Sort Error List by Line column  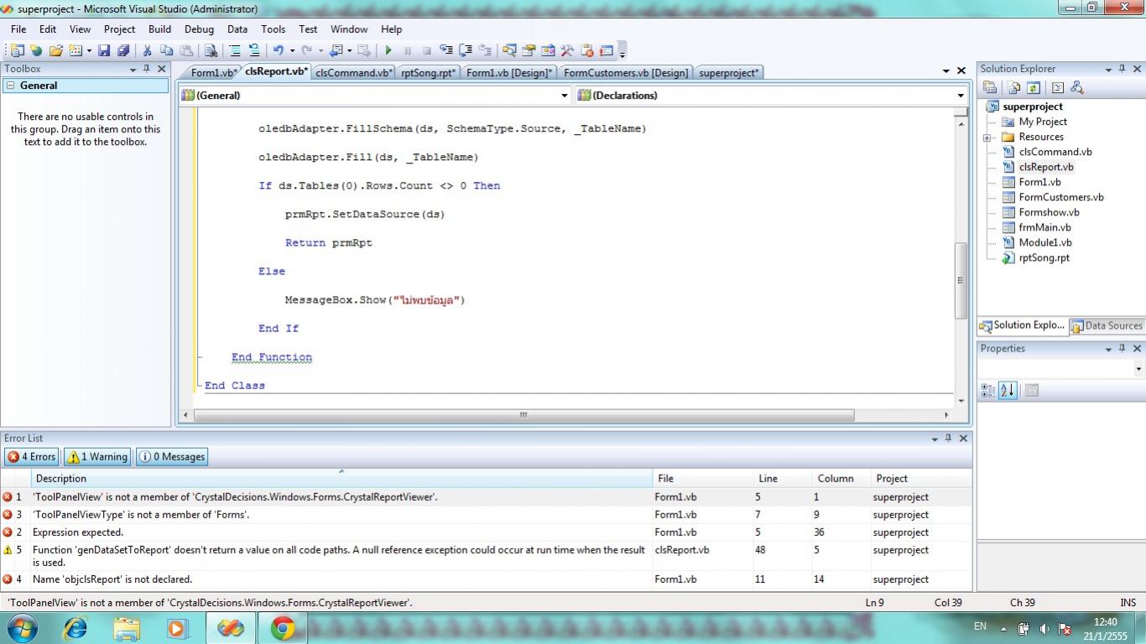pyautogui.click(x=784, y=478)
